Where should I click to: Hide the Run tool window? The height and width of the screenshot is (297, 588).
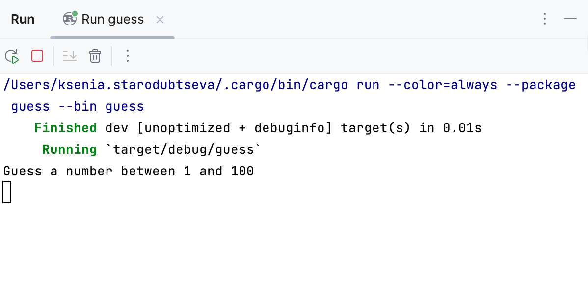point(570,19)
